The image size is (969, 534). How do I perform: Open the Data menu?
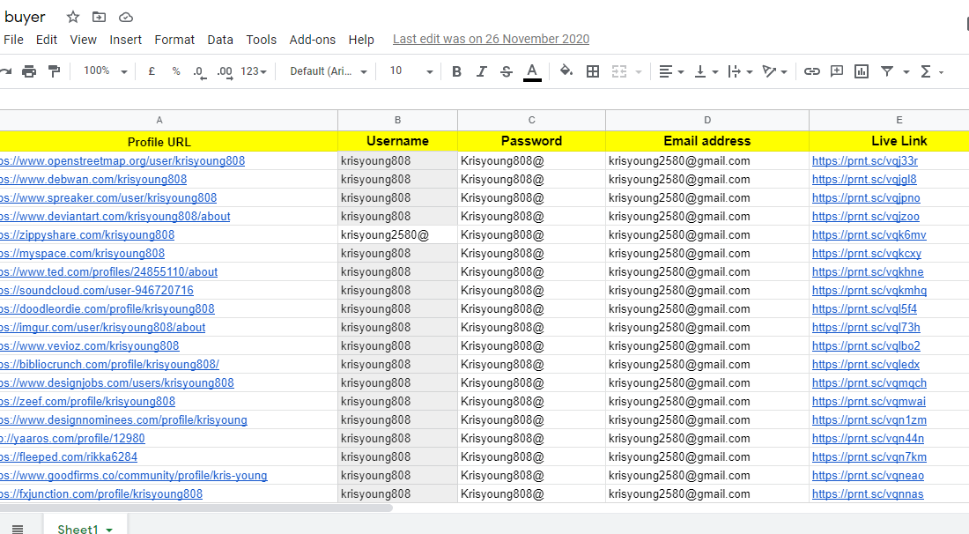(221, 39)
